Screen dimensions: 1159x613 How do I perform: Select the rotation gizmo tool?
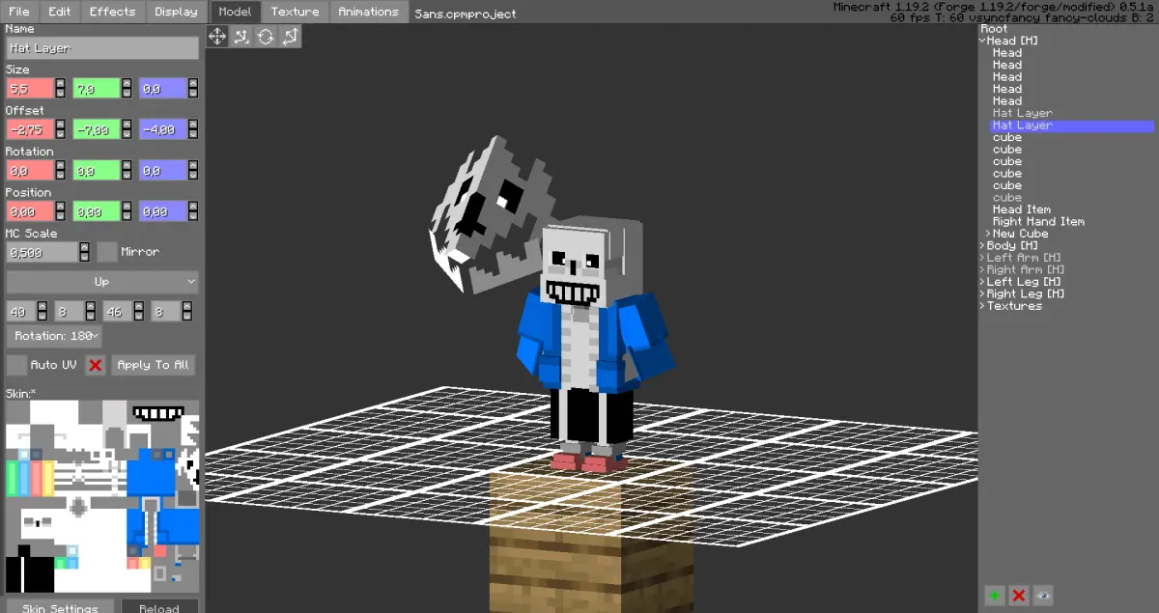(x=266, y=36)
